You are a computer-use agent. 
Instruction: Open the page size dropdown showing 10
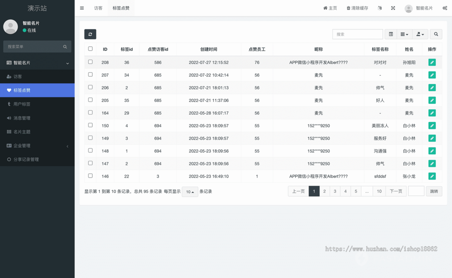pos(191,191)
